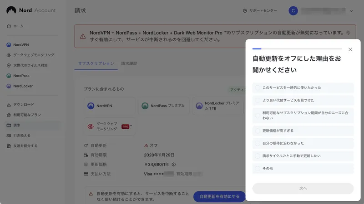Viewport: 364px width, 204px height.
Task: Click the warning triangle in the alert banner
Action: click(83, 36)
